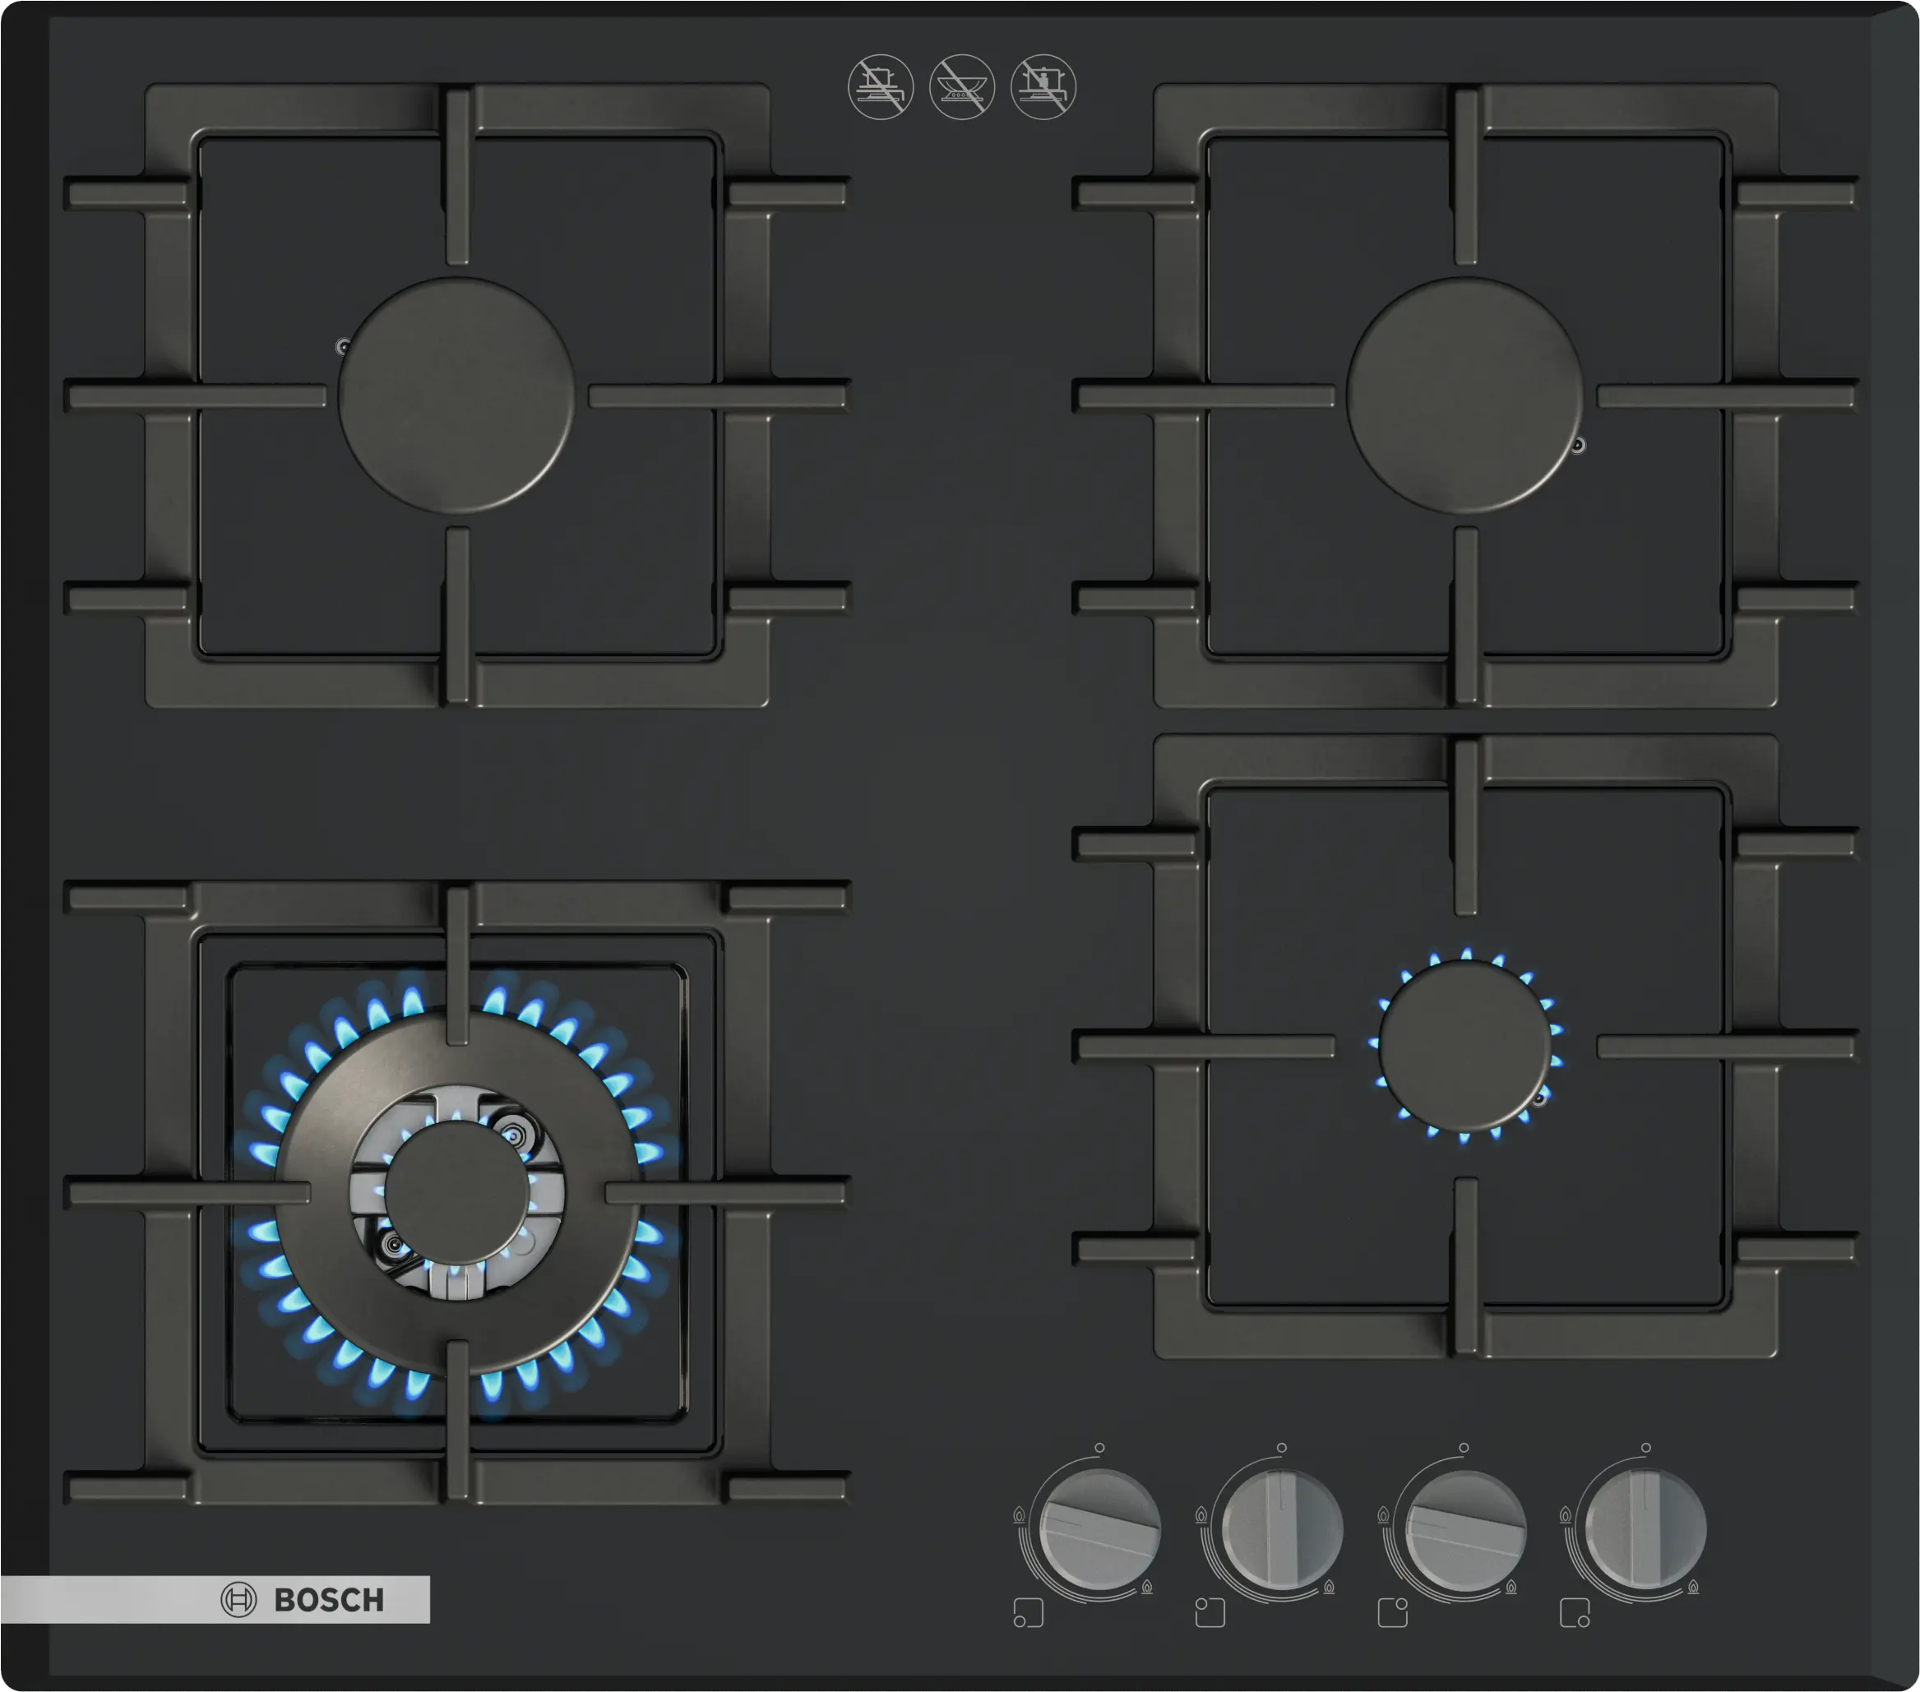Turn the second control knob from left
1920x1692 pixels.
click(x=1282, y=1531)
